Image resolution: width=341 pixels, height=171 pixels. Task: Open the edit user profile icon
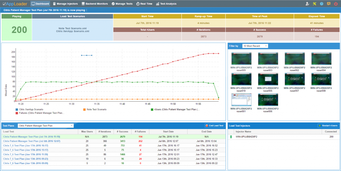[307, 4]
